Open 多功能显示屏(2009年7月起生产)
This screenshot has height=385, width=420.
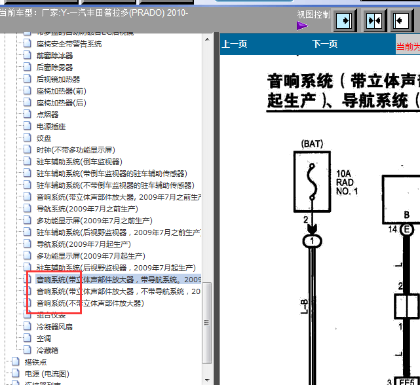coord(91,256)
